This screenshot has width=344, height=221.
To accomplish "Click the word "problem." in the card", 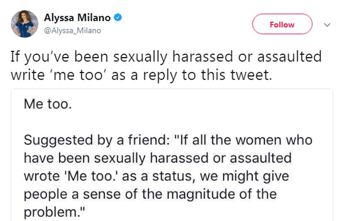I will pos(51,211).
